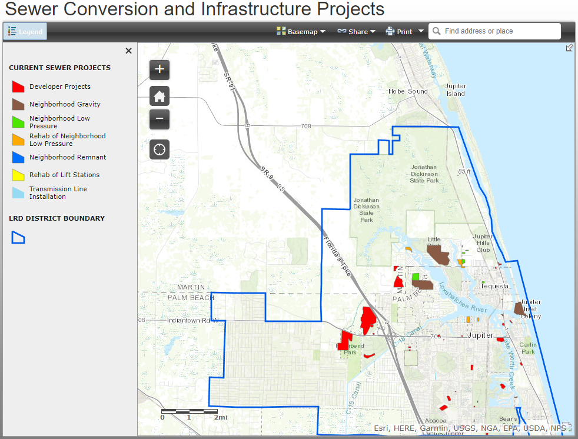Click the 'Indiantown Rd W' map label
578x439 pixels.
(x=193, y=320)
